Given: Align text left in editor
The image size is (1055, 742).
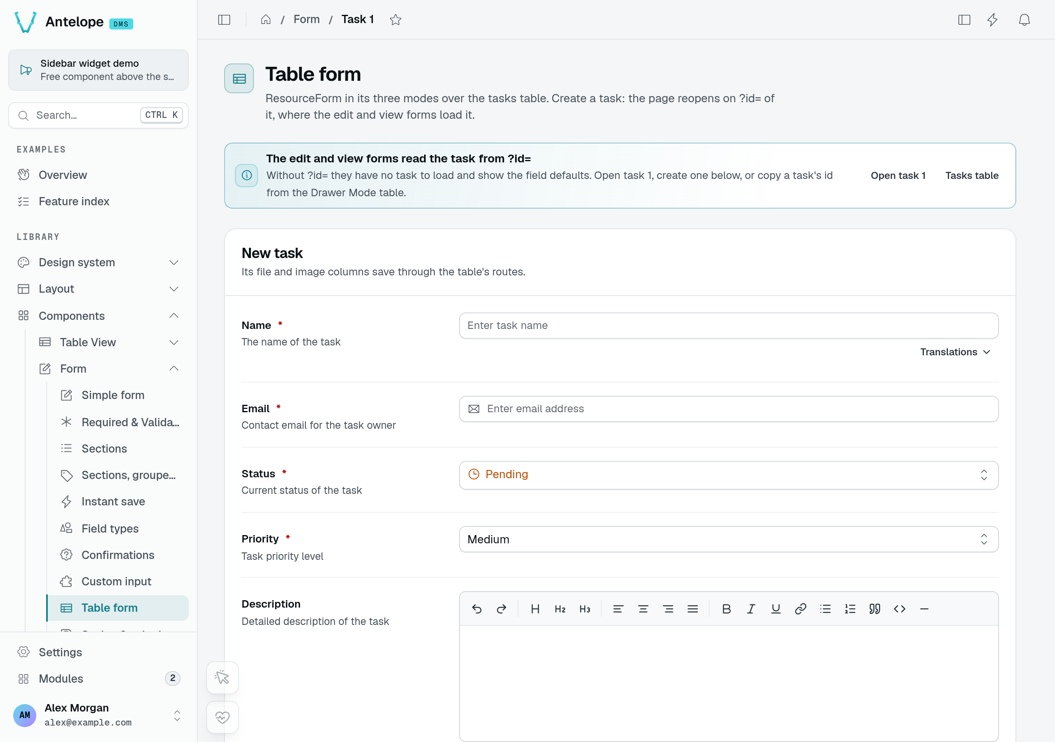Looking at the screenshot, I should [618, 609].
